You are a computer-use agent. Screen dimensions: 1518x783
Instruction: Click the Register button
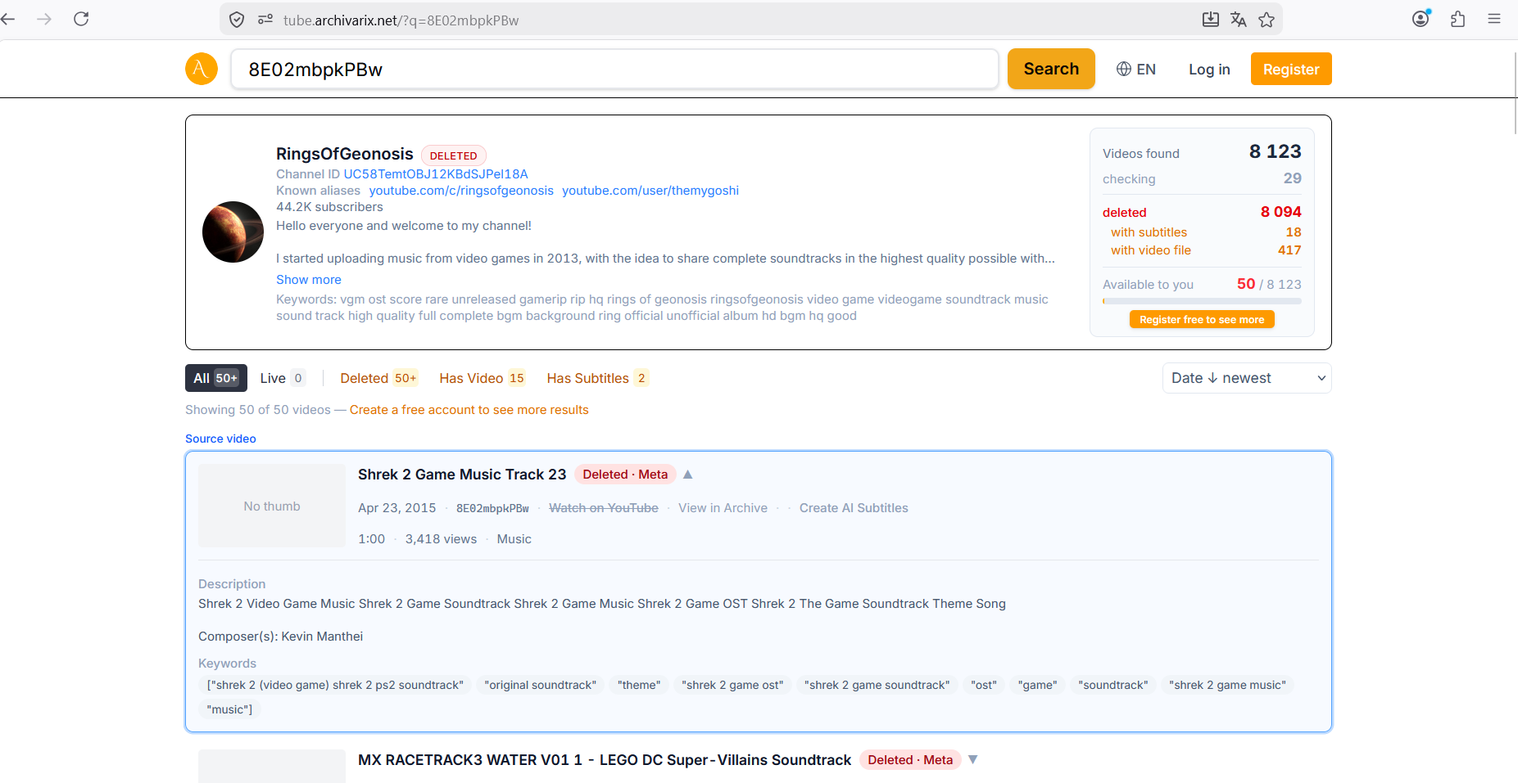point(1291,69)
